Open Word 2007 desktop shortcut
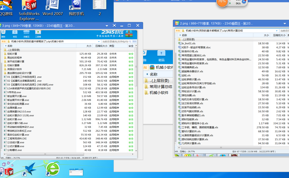 53,8
